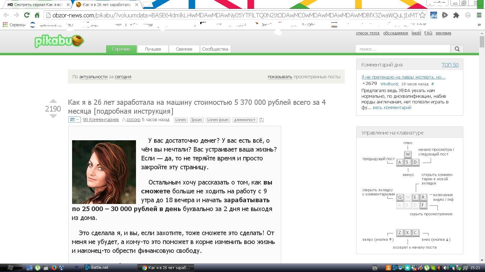Bookmark the page with the star icon
485x272 pixels.
coord(422,15)
